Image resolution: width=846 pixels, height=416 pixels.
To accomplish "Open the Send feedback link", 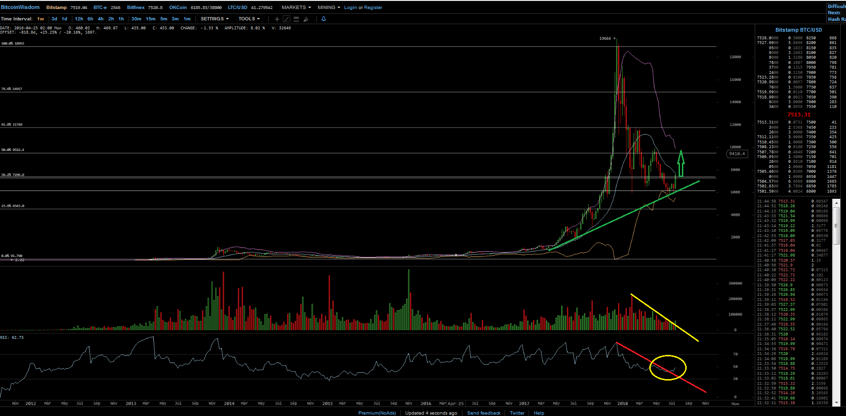I will [x=483, y=413].
